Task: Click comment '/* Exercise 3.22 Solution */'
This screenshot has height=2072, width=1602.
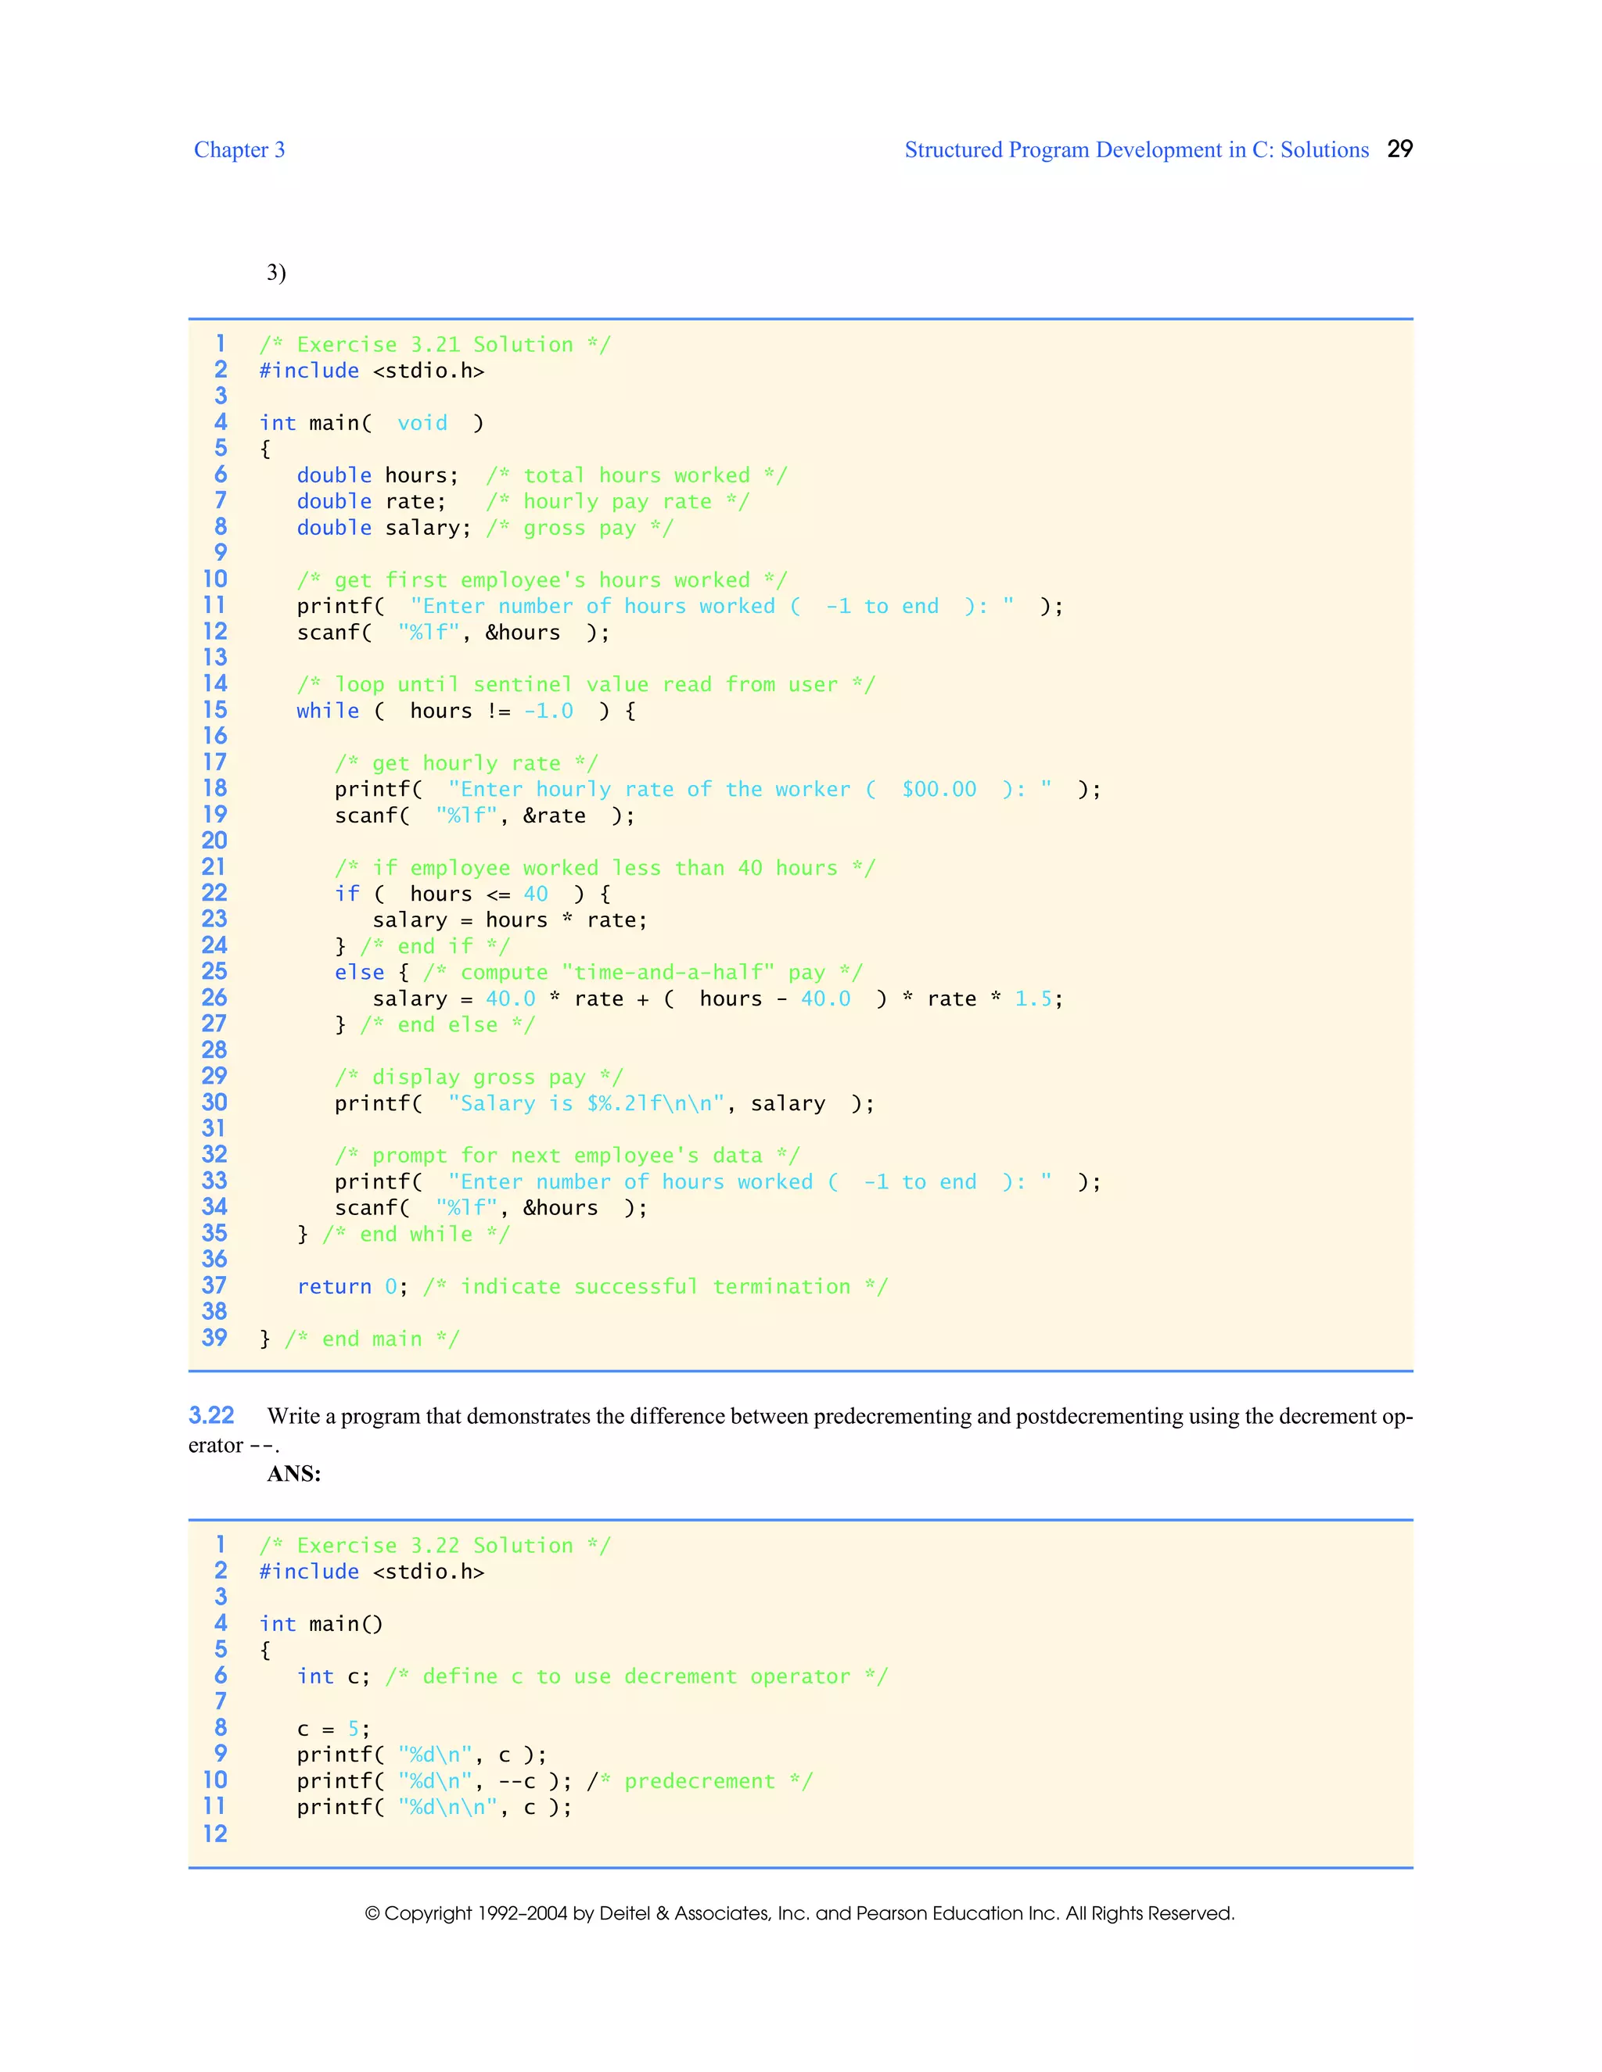Action: click(436, 1546)
